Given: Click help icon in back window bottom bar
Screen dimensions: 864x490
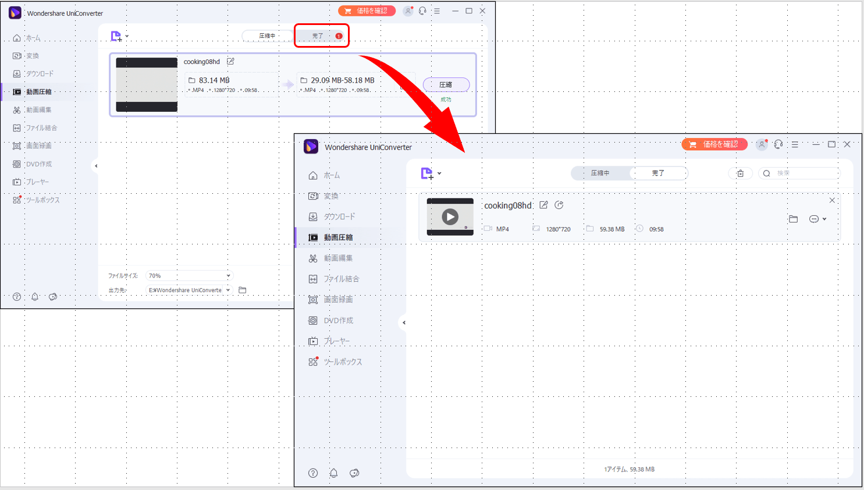Looking at the screenshot, I should tap(17, 297).
